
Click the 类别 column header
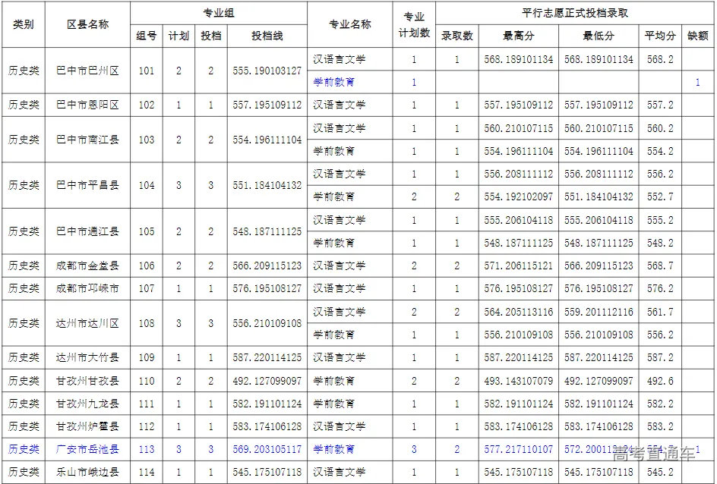click(x=24, y=24)
